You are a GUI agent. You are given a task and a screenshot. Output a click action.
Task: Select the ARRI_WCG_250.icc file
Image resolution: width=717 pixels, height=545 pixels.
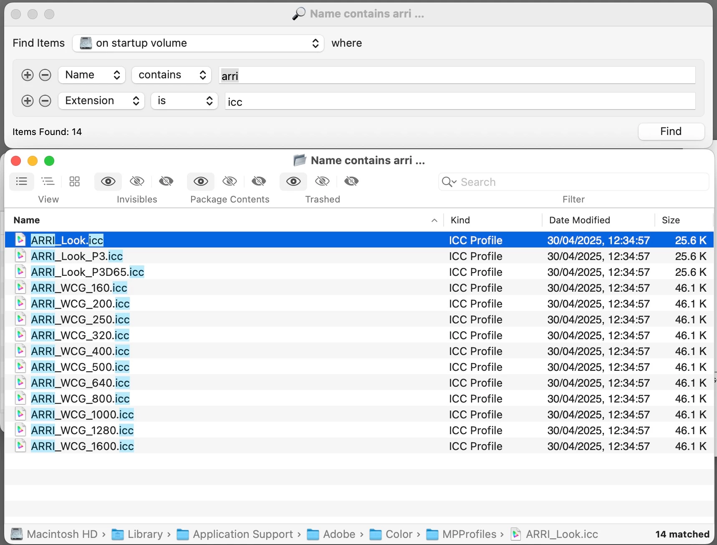(359, 319)
